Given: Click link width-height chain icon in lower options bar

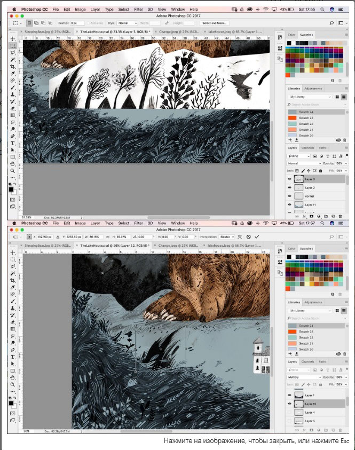Looking at the screenshot, I should click(108, 237).
